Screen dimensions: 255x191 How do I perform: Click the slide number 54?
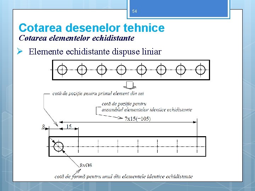135,11
